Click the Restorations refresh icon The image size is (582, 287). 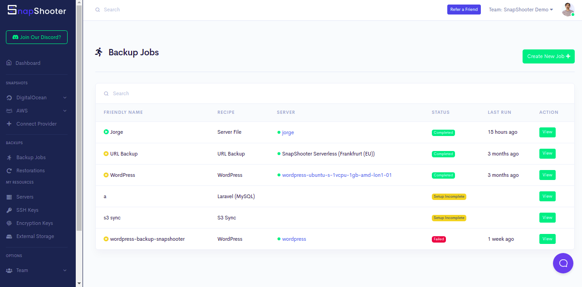click(9, 170)
